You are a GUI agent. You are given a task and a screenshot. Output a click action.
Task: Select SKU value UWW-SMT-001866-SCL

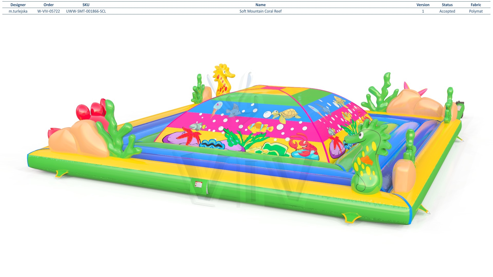point(86,11)
